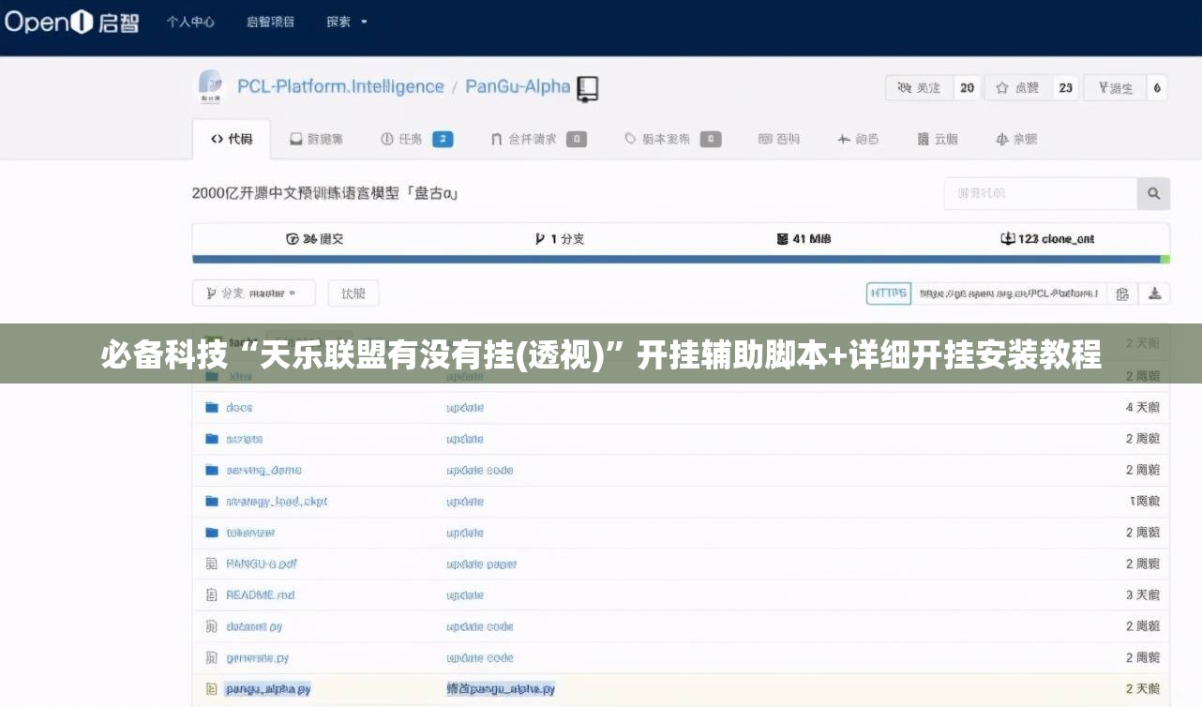This screenshot has width=1202, height=707.
Task: Open the scripts folder
Action: click(x=245, y=439)
